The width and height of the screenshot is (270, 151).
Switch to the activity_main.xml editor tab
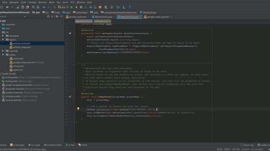click(77, 17)
